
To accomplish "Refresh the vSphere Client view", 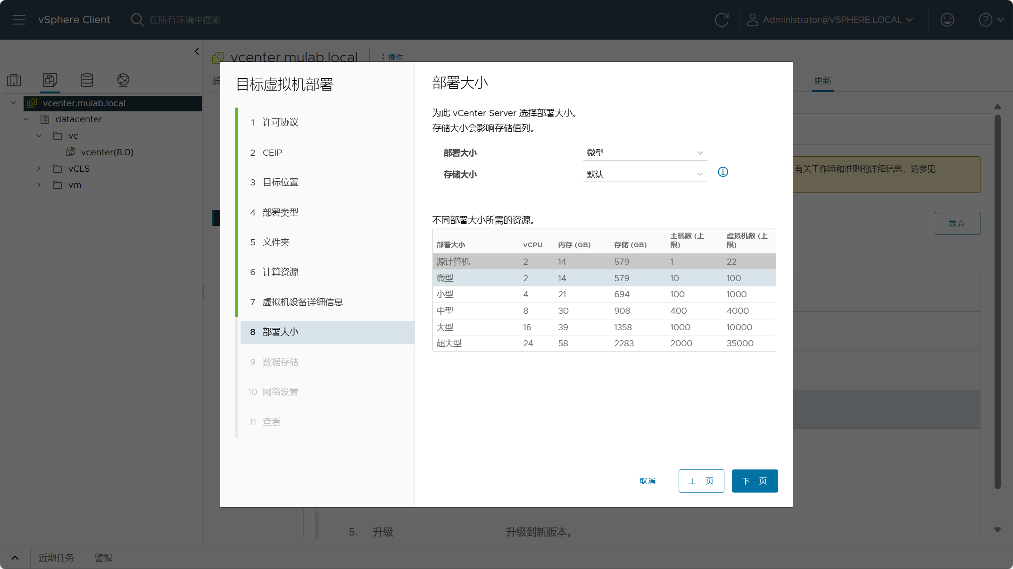I will pos(722,20).
